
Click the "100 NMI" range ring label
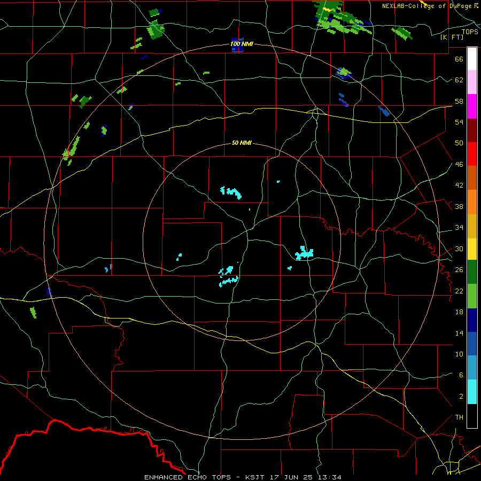(242, 44)
